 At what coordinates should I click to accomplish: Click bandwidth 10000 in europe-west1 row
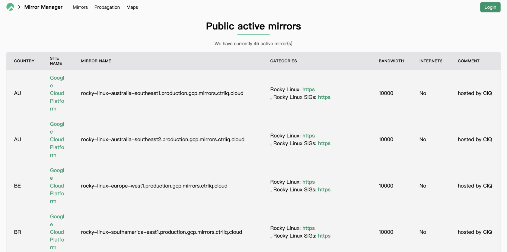(386, 186)
